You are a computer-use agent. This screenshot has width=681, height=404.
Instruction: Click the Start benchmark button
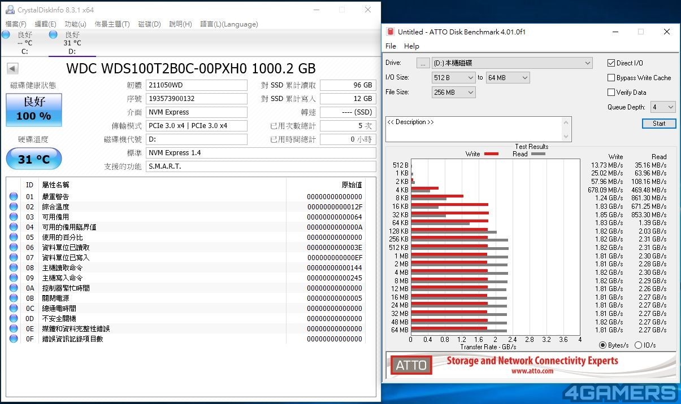[x=659, y=123]
